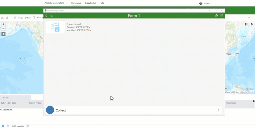The image size is (255, 128).
Task: Start a new survey with Collect
Action: [134, 110]
